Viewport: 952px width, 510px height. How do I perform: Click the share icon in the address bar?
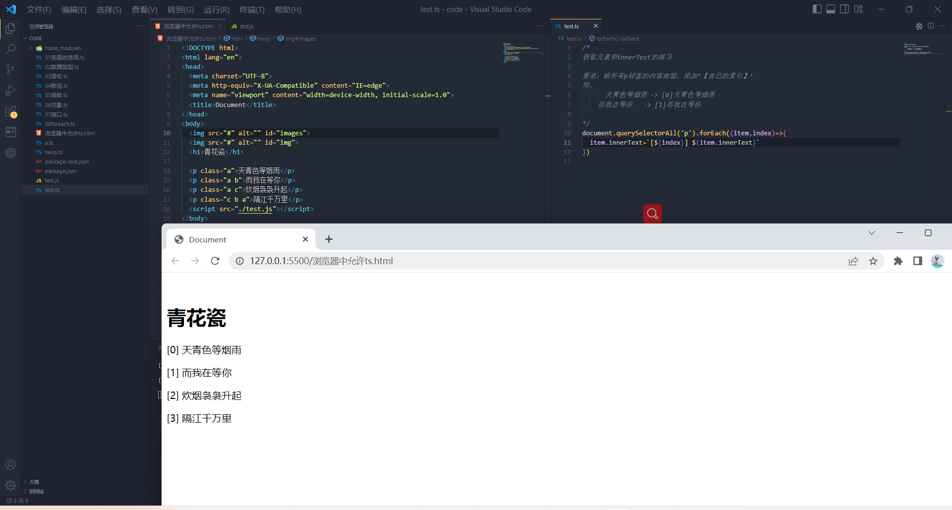click(x=853, y=261)
